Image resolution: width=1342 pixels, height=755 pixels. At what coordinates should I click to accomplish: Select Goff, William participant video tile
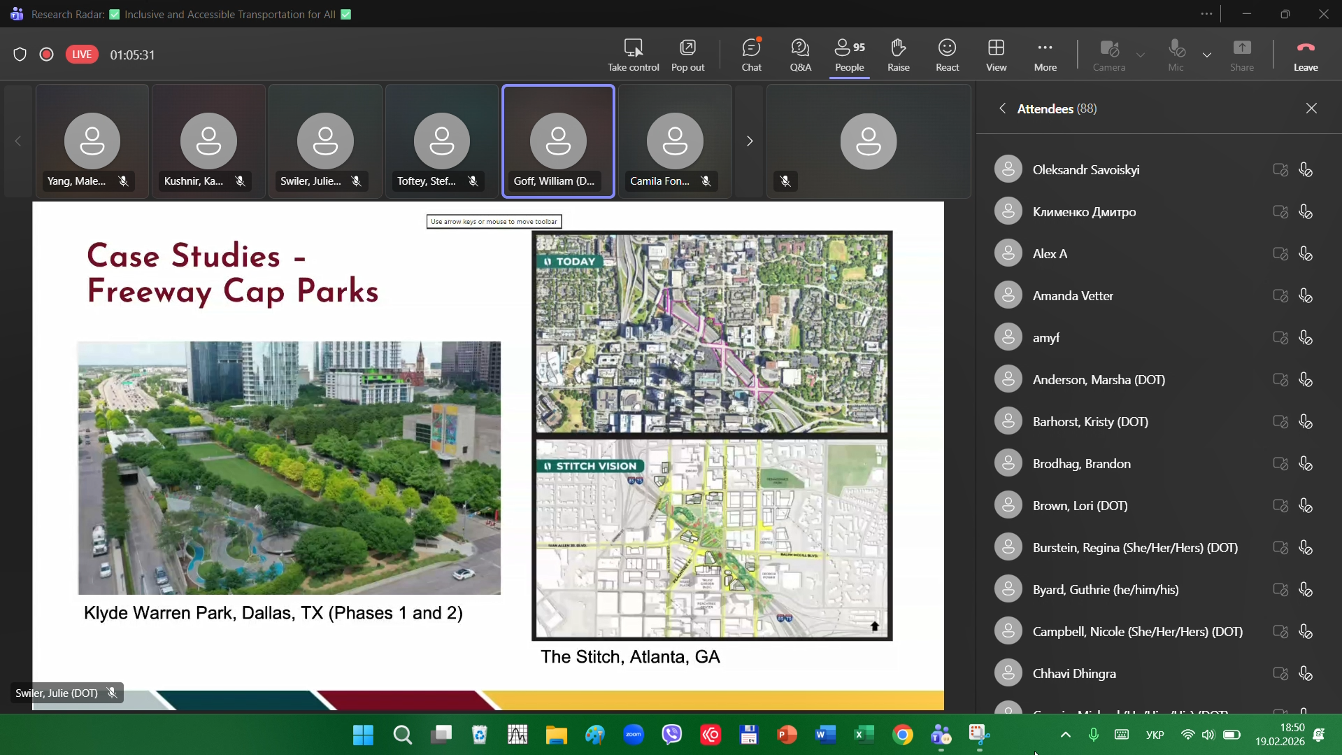point(558,141)
